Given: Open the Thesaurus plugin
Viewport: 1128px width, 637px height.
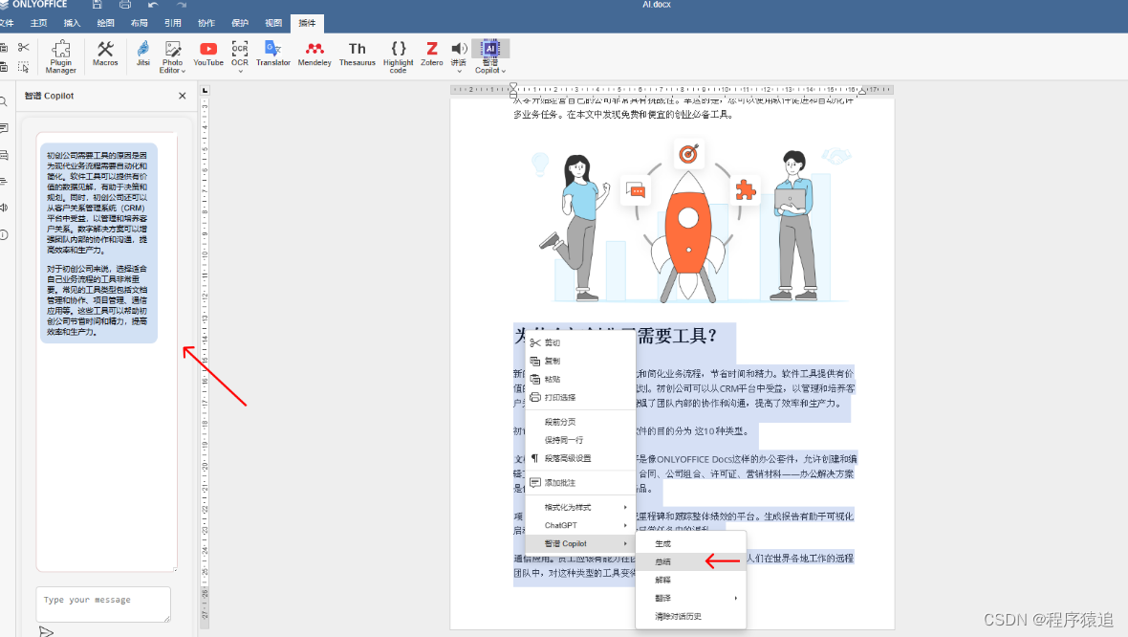Looking at the screenshot, I should (358, 54).
